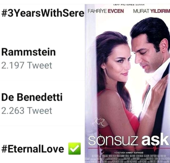The image size is (170, 163).
Task: Open the #EternalLove hashtag trend
Action: (x=32, y=149)
